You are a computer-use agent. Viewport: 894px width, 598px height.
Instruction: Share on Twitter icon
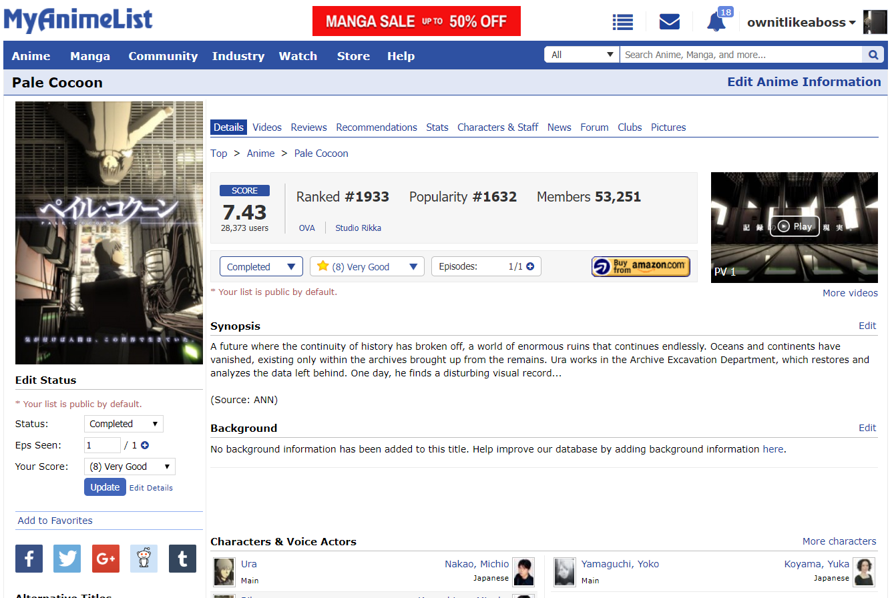coord(67,559)
